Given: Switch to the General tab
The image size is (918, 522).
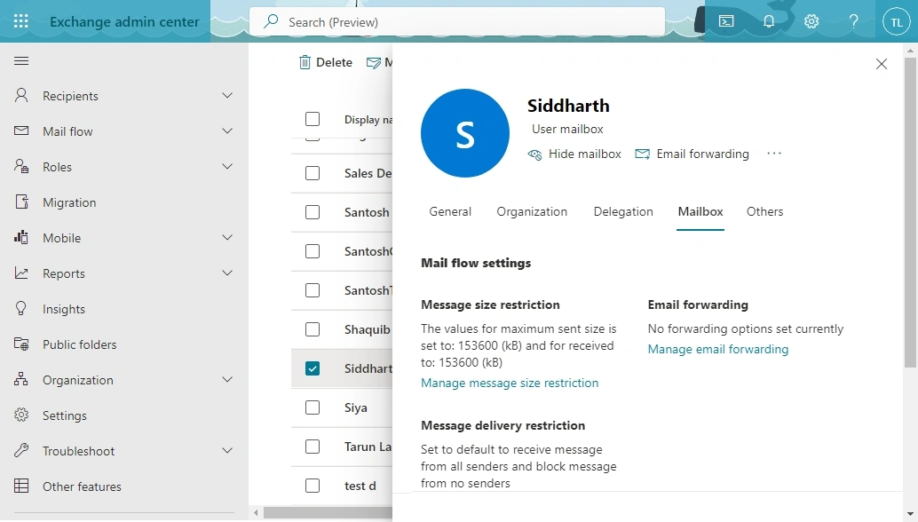Looking at the screenshot, I should click(450, 212).
